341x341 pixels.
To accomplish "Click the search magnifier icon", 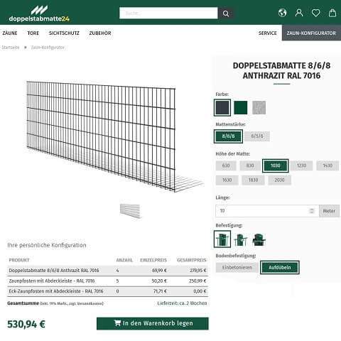I will (226, 13).
